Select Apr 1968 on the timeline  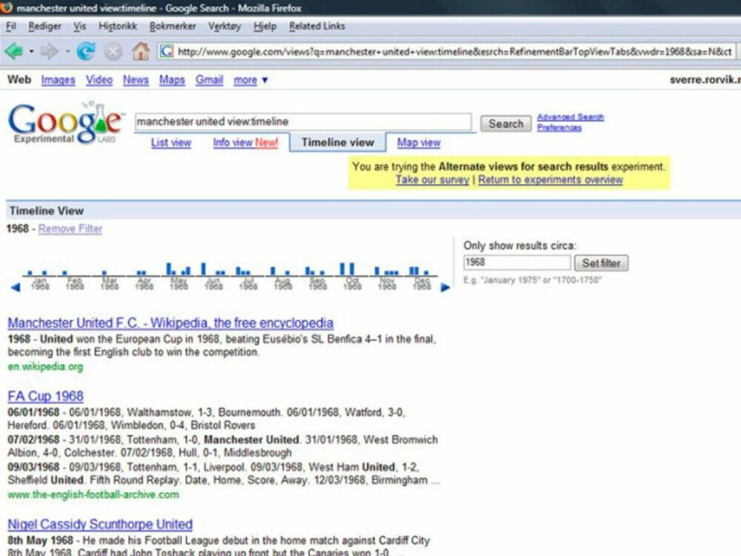tap(144, 283)
